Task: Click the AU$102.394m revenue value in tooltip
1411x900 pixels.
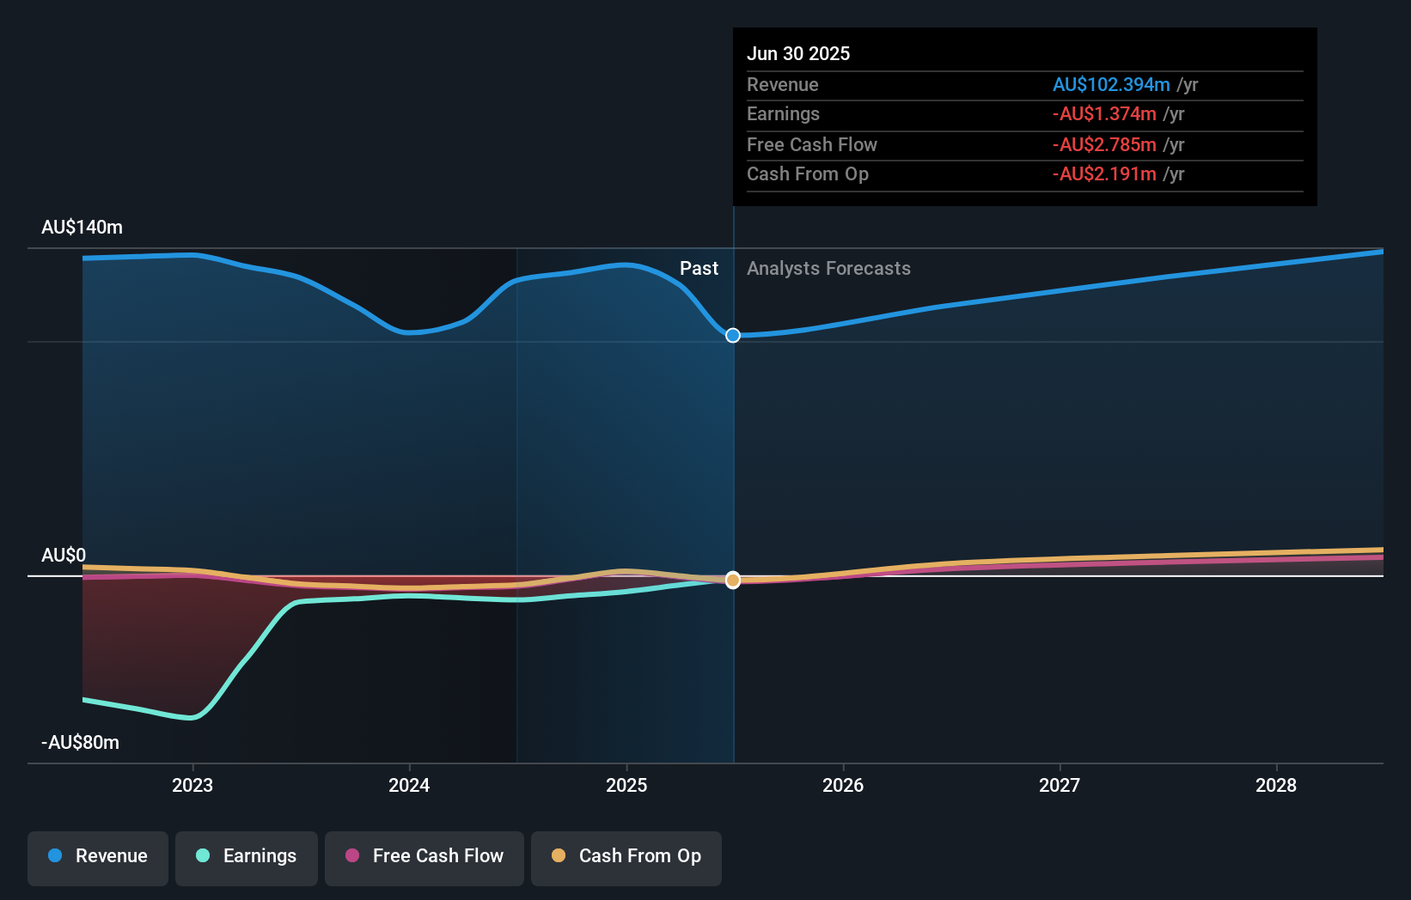Action: [1111, 85]
